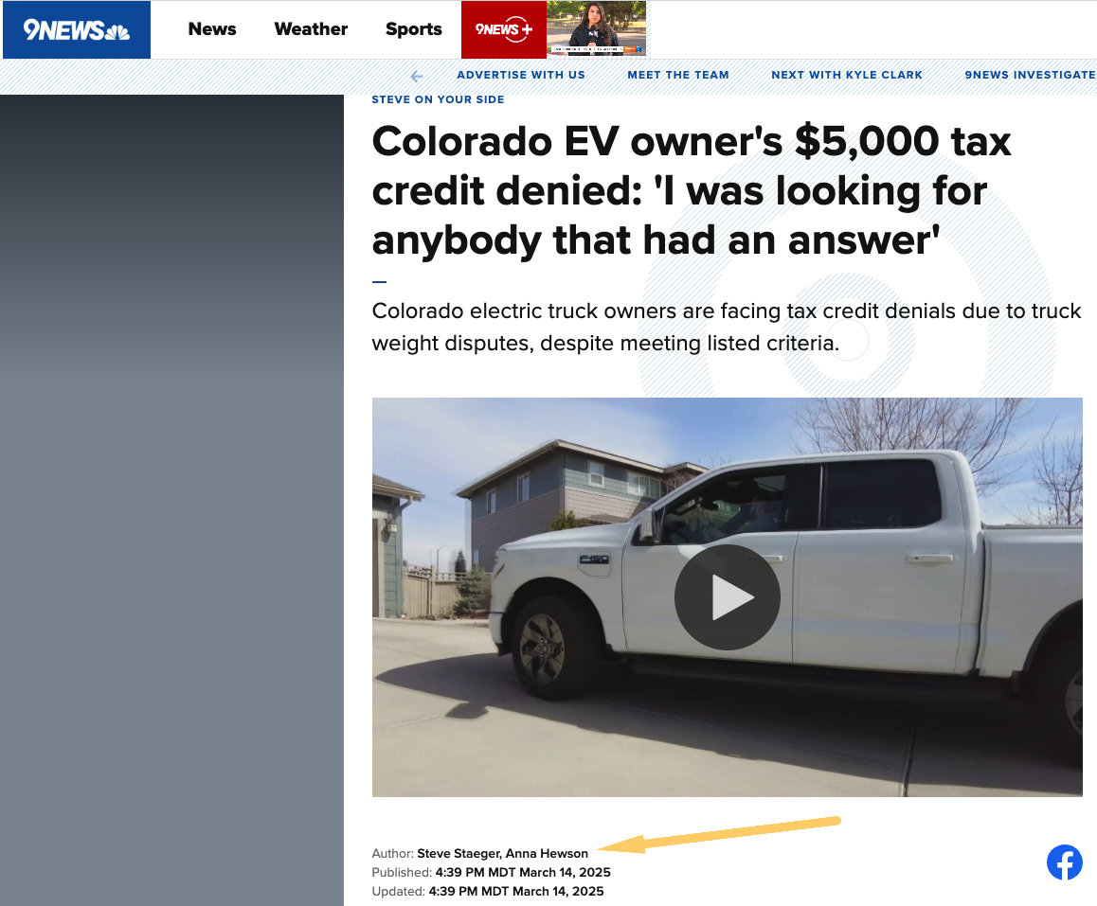Open the Sports menu

pos(413,29)
